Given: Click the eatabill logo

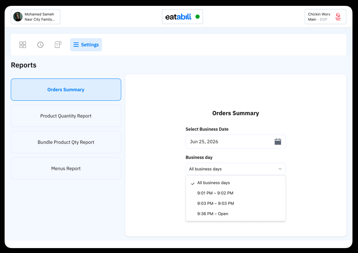Looking at the screenshot, I should click(178, 17).
